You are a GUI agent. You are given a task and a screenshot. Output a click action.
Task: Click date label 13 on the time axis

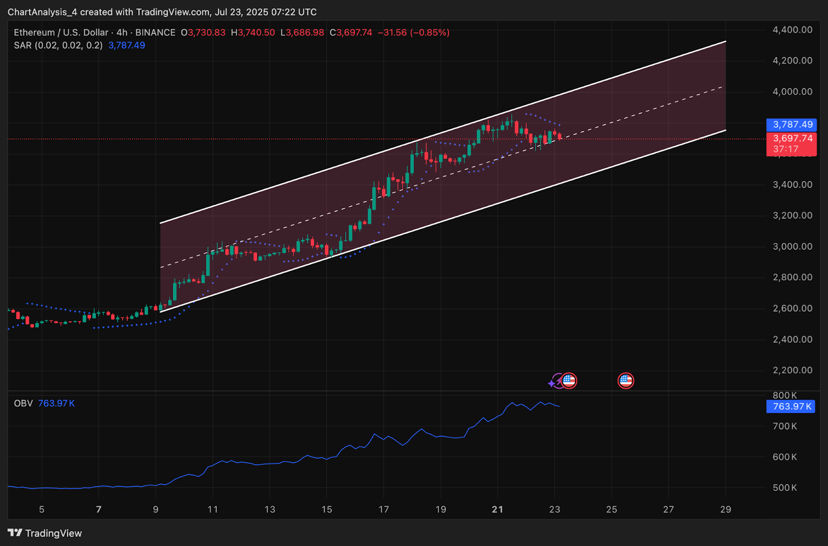tap(270, 510)
